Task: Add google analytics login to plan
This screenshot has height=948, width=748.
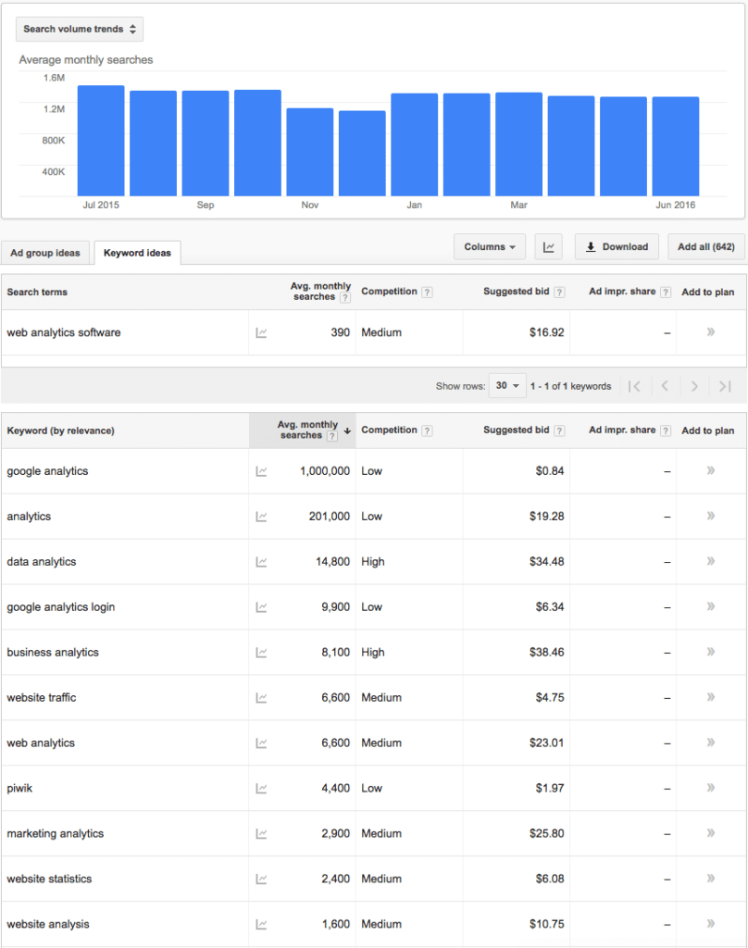Action: click(x=711, y=606)
